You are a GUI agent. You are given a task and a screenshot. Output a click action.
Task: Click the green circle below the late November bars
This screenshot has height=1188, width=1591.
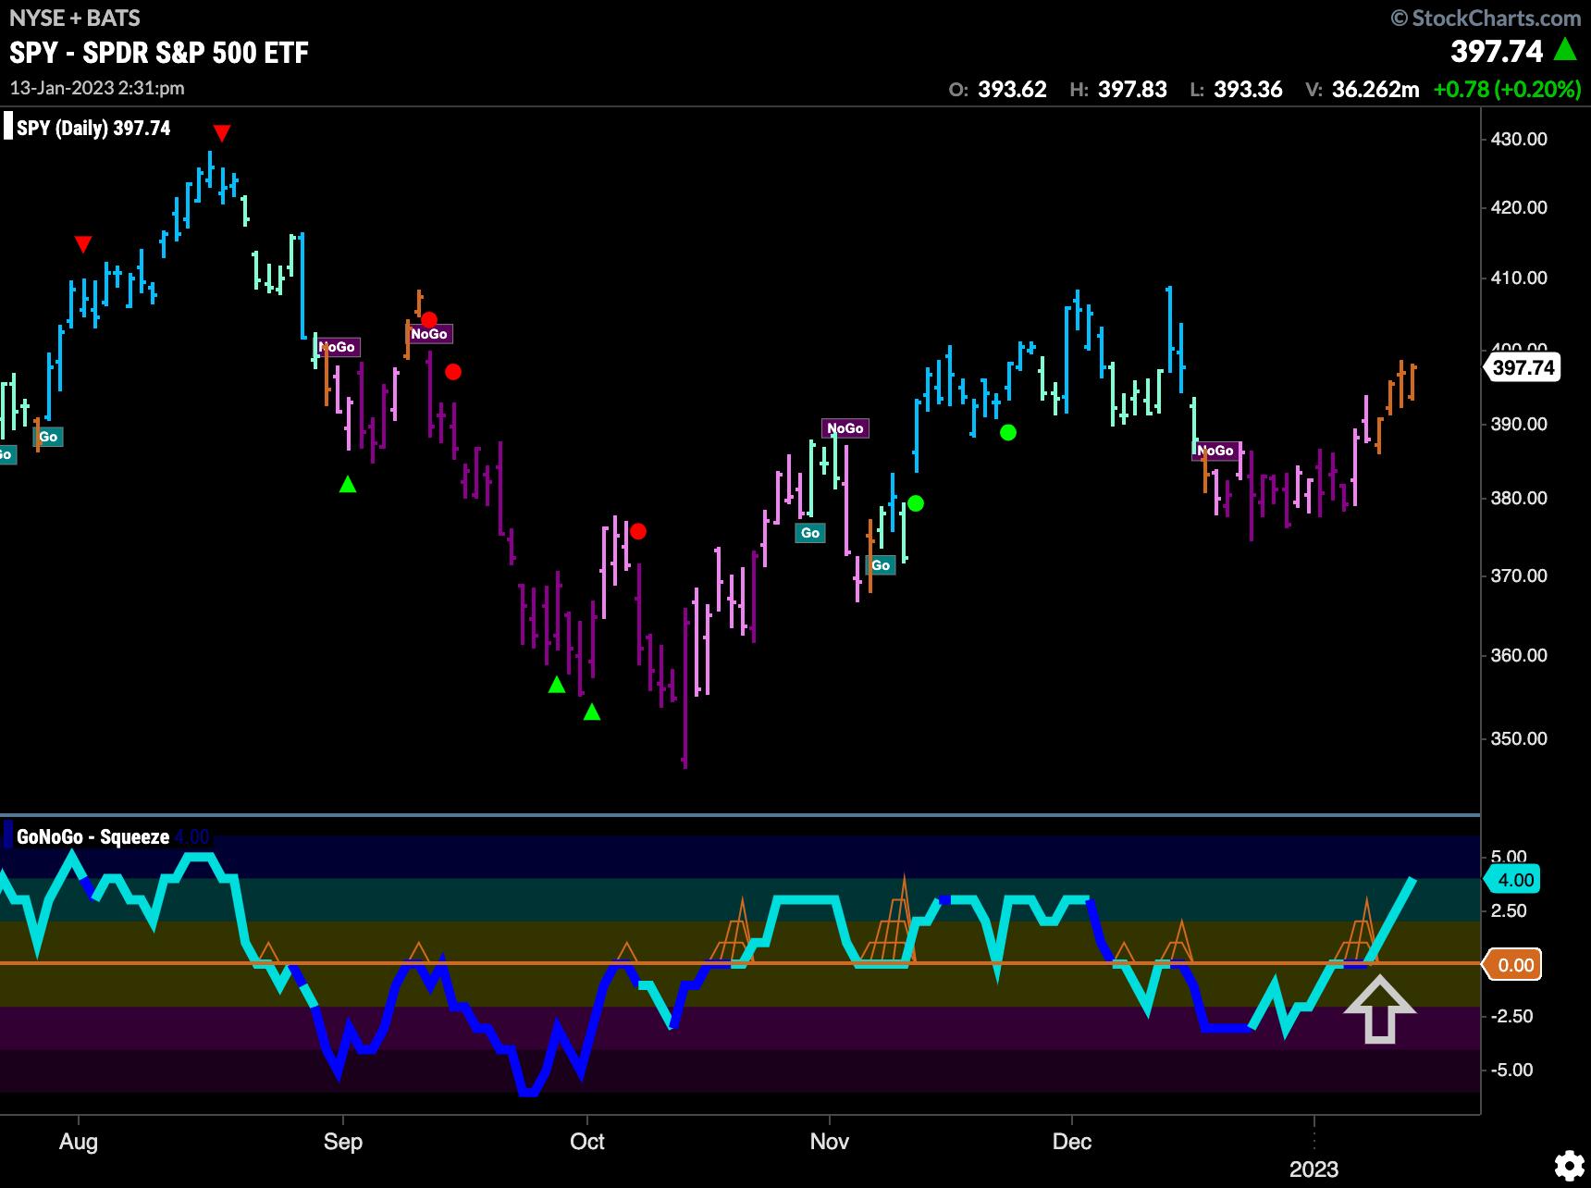[x=1008, y=432]
